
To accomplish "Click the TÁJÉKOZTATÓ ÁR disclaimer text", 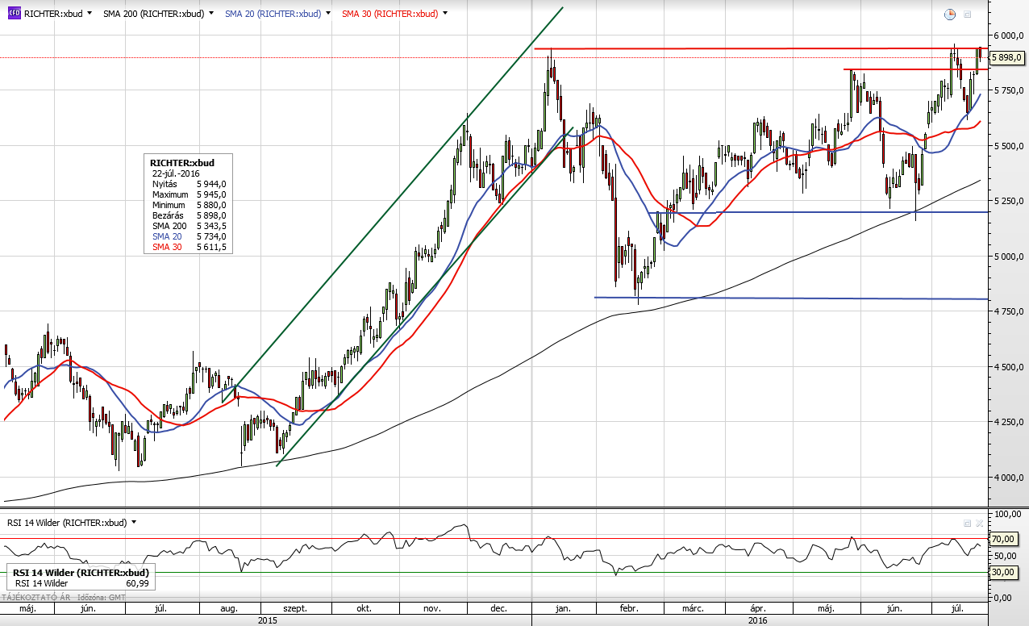I will (37, 598).
